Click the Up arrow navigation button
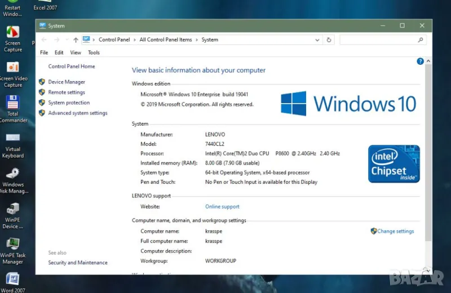The height and width of the screenshot is (293, 451). click(x=76, y=40)
